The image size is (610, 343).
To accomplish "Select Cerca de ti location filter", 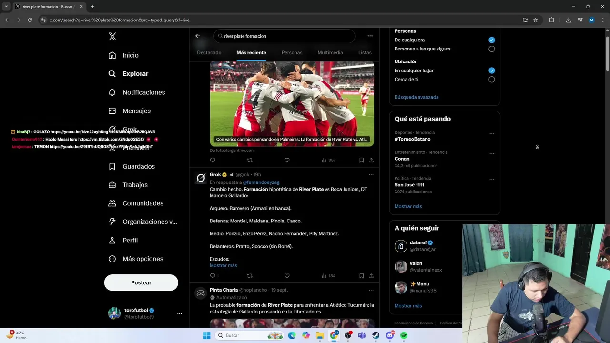I will 491,80.
